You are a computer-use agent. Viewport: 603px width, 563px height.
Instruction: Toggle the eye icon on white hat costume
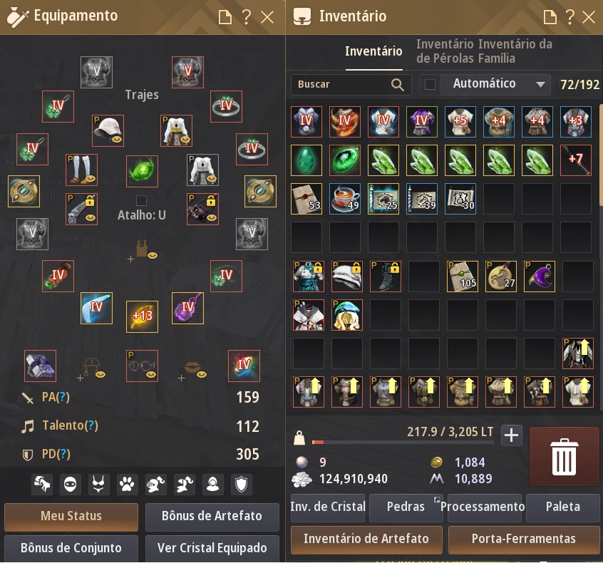[x=116, y=139]
